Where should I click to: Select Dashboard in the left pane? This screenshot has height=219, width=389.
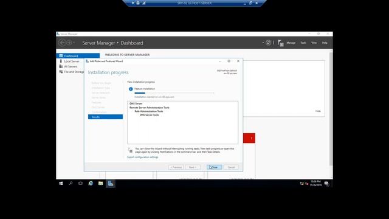point(78,56)
